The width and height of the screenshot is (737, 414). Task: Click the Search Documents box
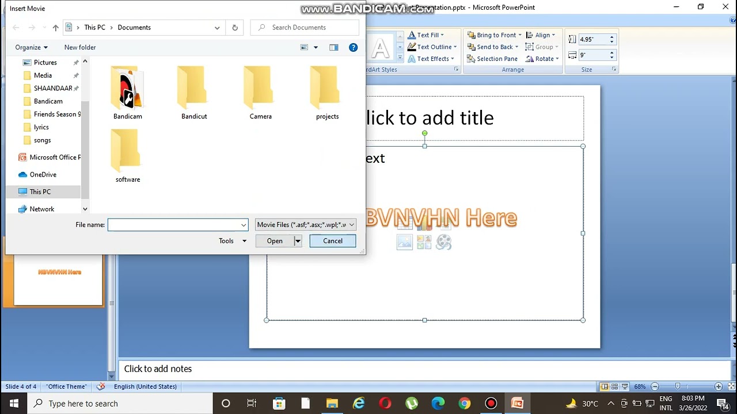coord(305,28)
